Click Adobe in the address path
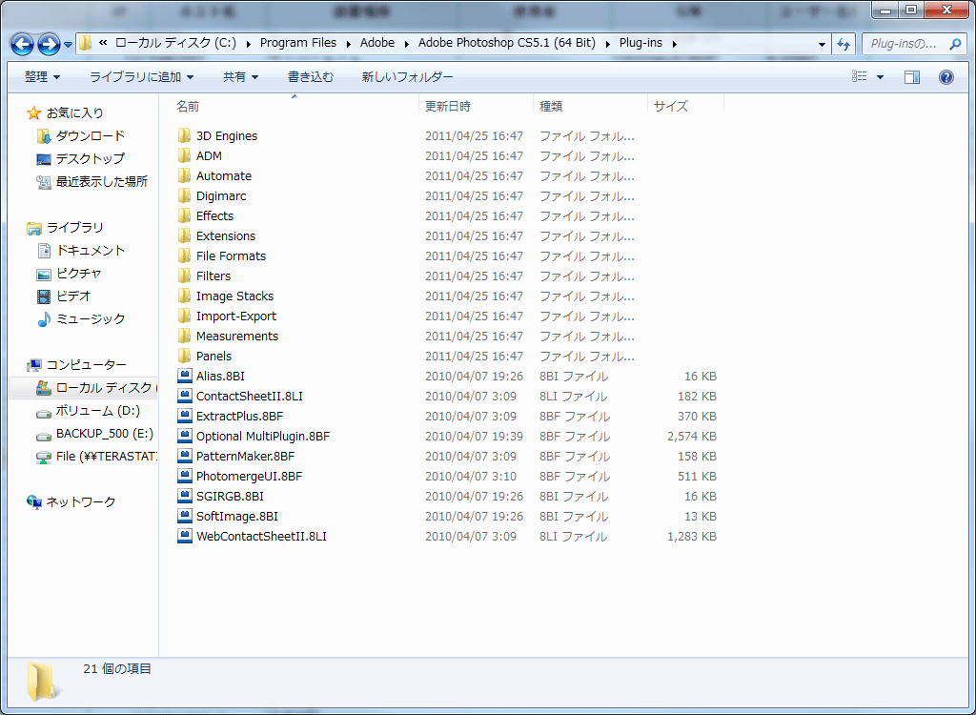Viewport: 976px width, 715px height. tap(377, 43)
